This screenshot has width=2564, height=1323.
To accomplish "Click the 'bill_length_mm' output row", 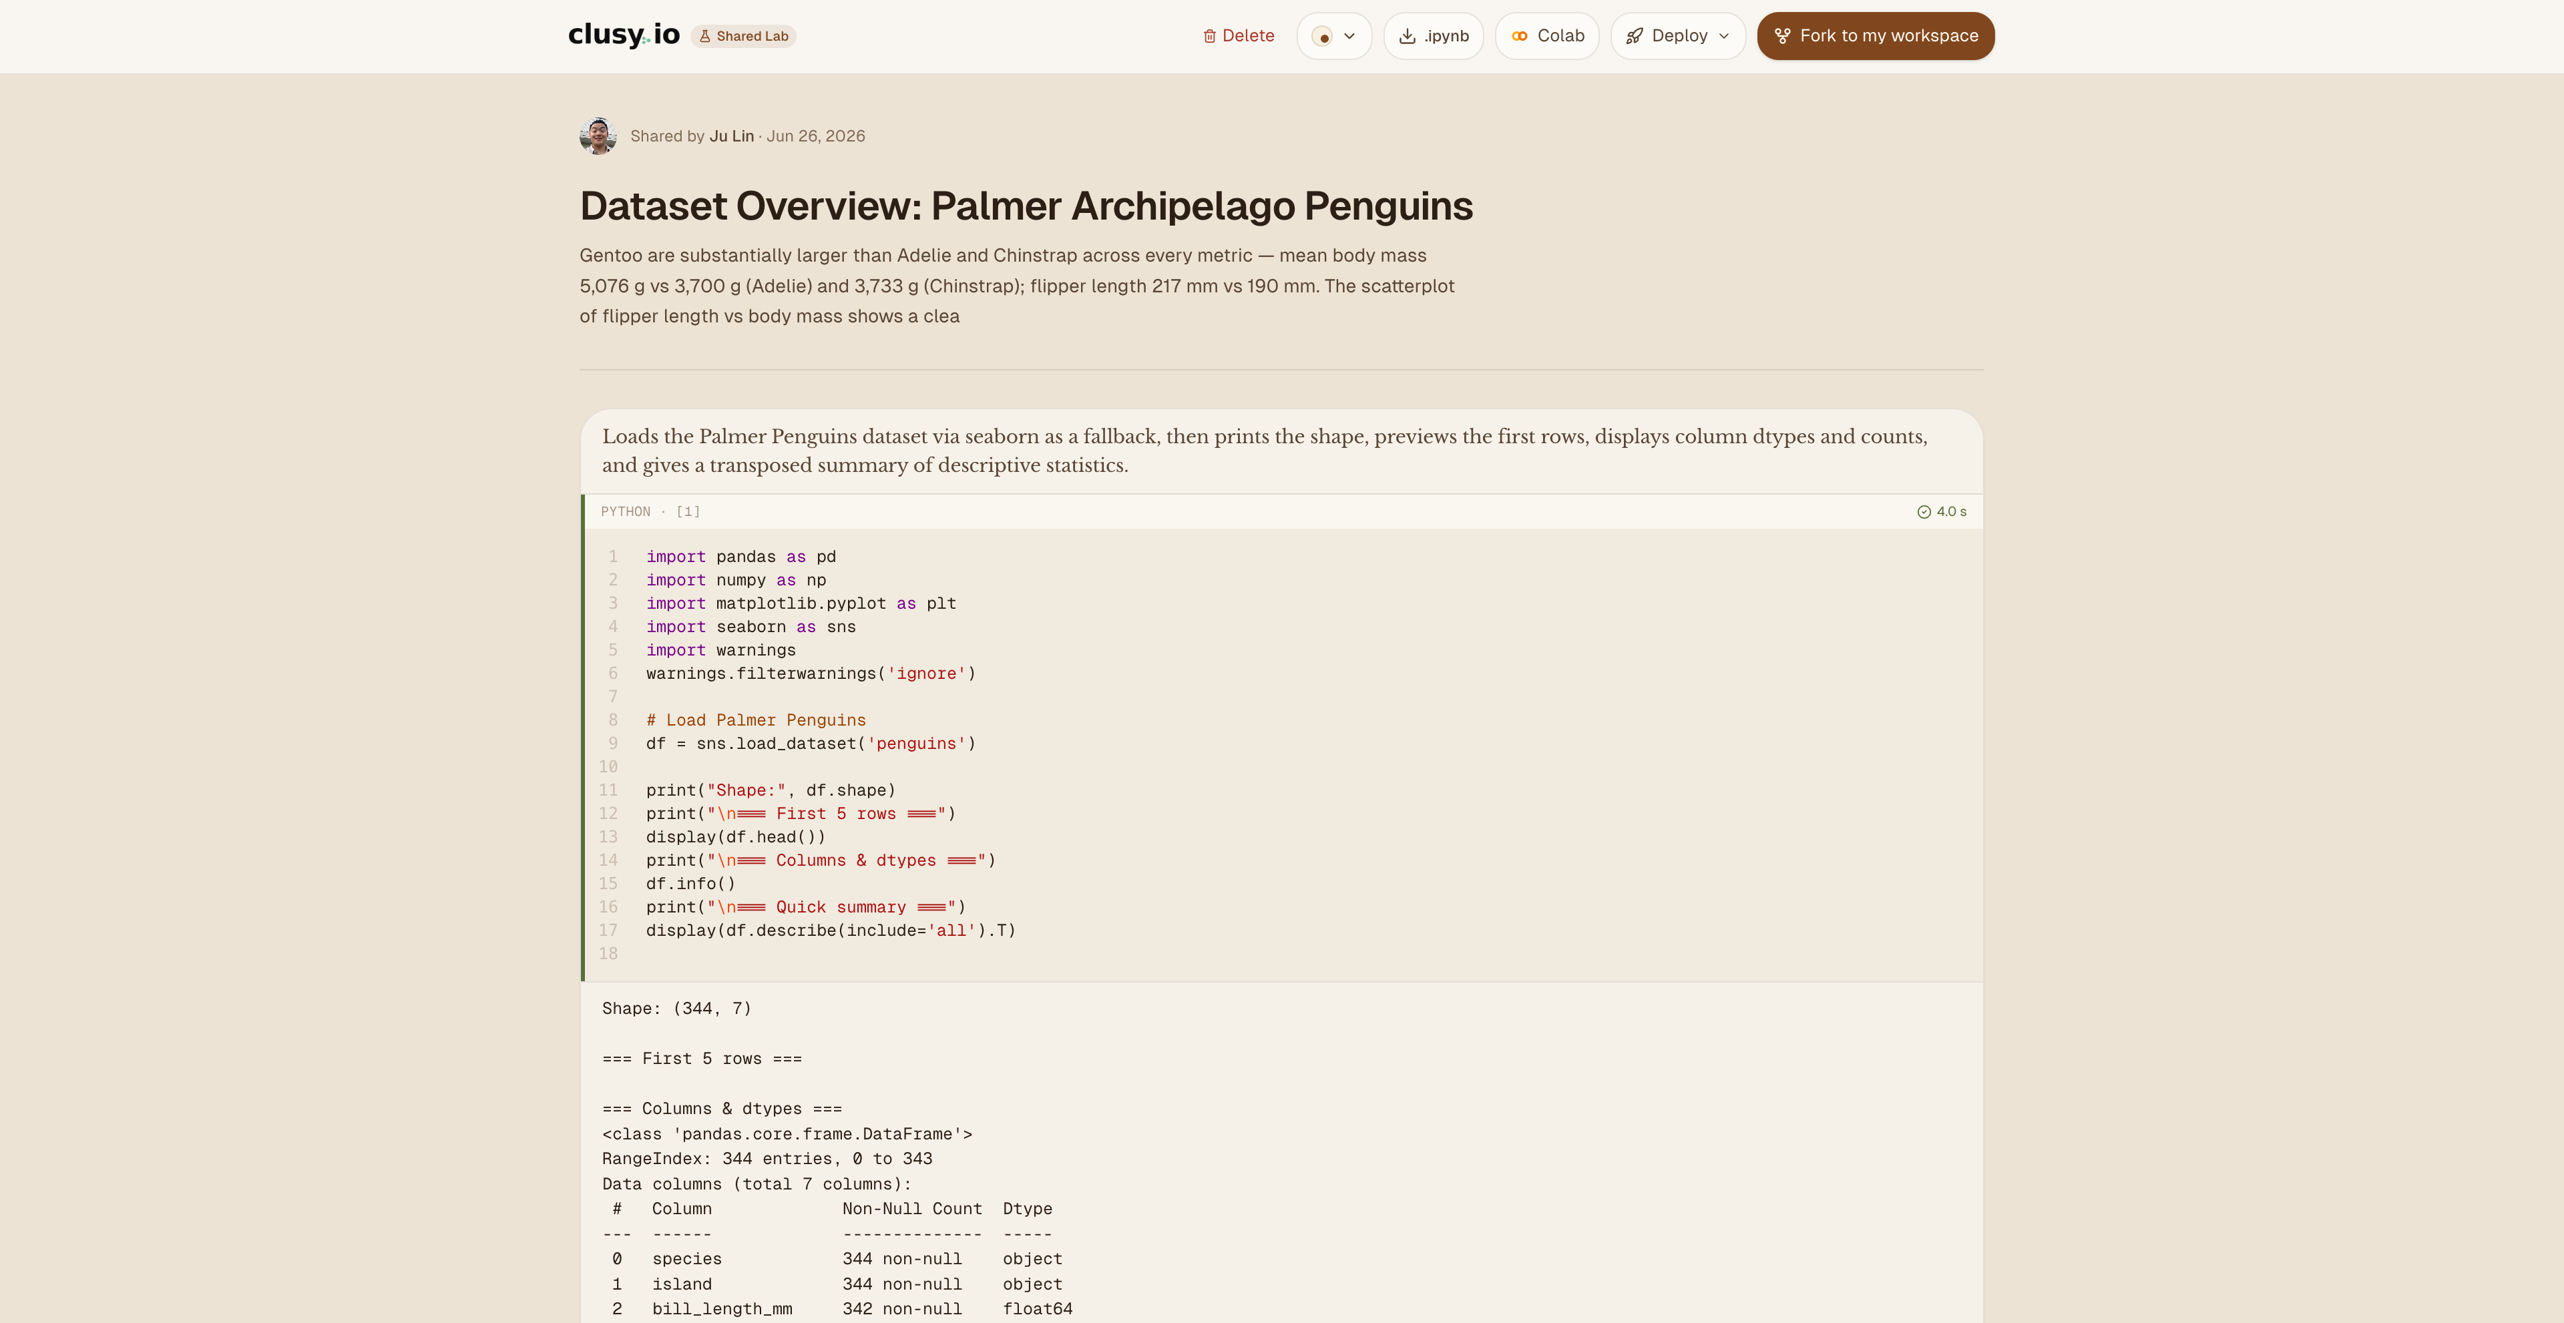I will tap(837, 1309).
